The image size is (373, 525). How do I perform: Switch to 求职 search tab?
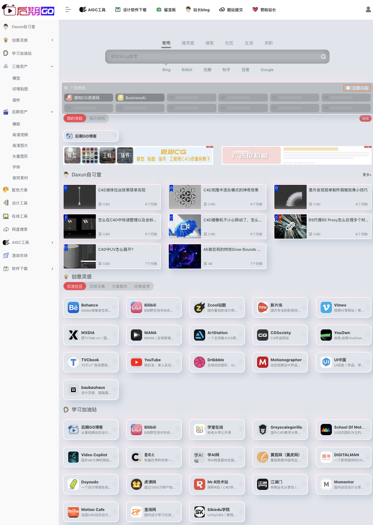pyautogui.click(x=269, y=43)
